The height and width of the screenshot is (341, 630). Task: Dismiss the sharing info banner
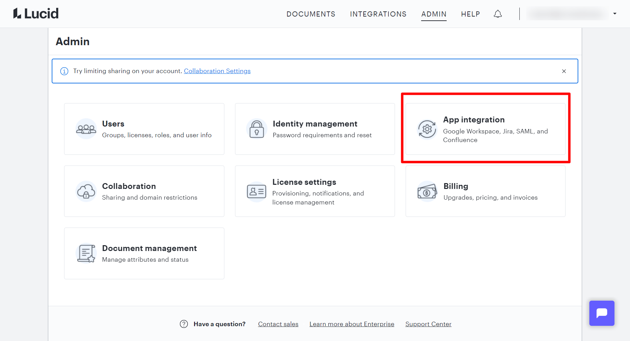[x=564, y=71]
